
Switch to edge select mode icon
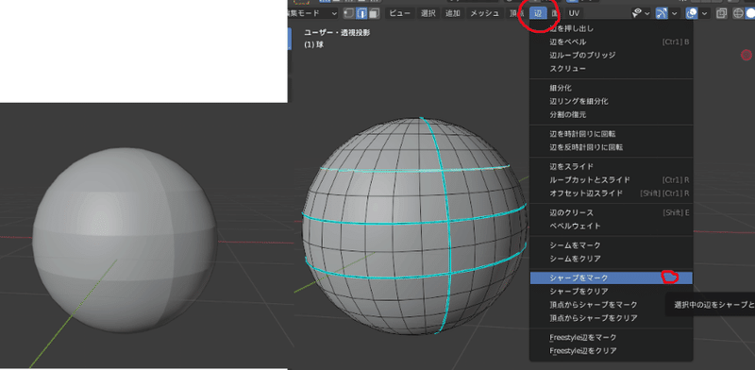361,13
